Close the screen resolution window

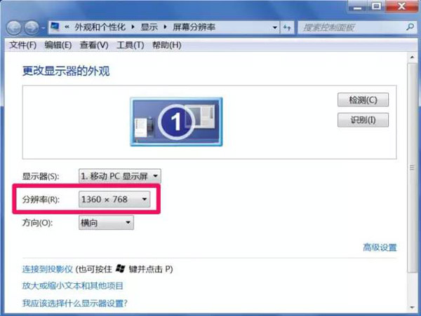[401, 6]
